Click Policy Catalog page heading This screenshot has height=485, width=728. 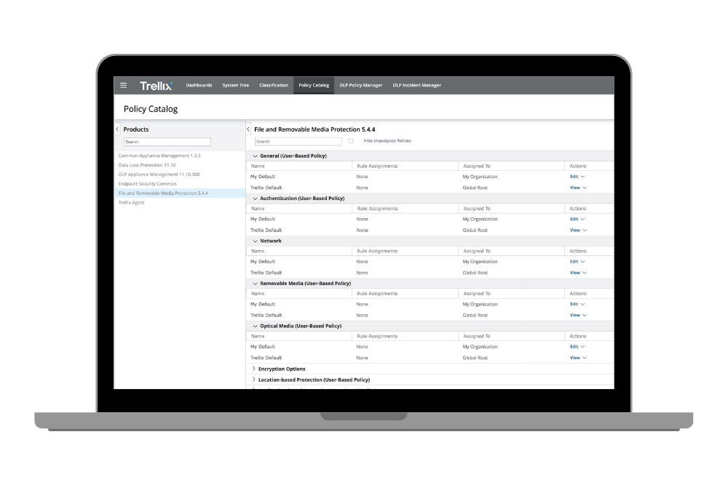pyautogui.click(x=151, y=109)
